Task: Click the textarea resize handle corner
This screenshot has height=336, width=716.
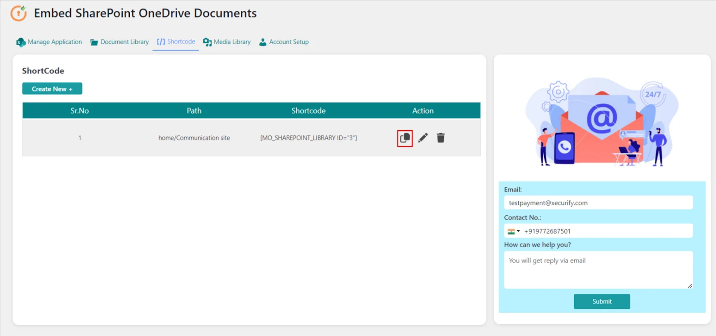Action: tap(690, 285)
